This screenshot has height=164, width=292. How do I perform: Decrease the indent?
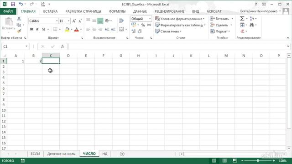pyautogui.click(x=107, y=29)
